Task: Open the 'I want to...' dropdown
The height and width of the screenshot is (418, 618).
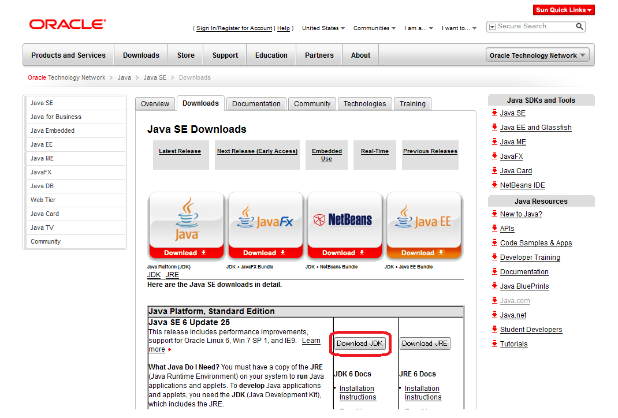Action: pyautogui.click(x=459, y=28)
